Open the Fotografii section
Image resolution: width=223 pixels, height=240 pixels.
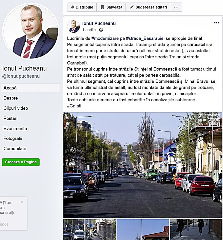click(x=13, y=138)
